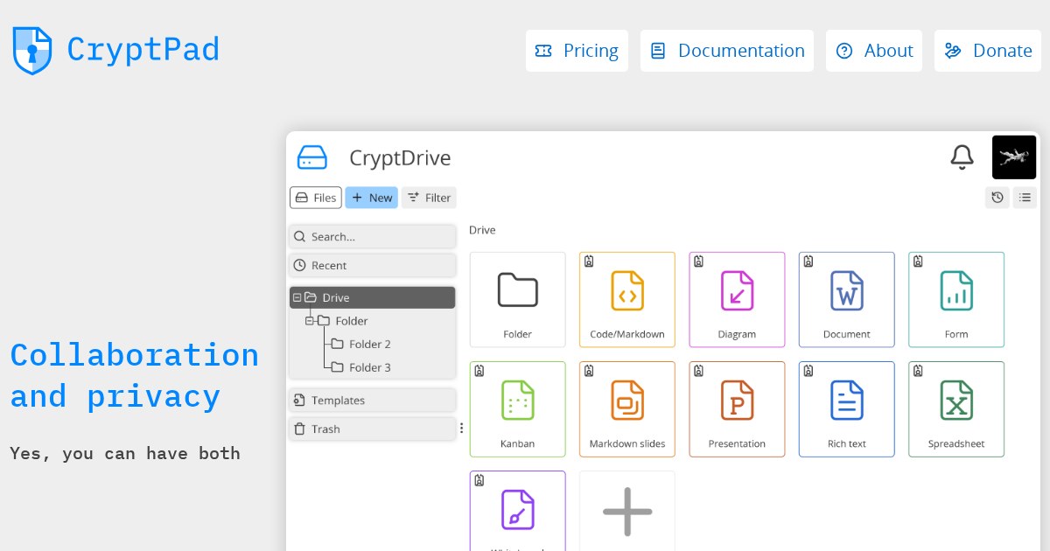Open the New document menu
The width and height of the screenshot is (1050, 551).
(x=371, y=198)
